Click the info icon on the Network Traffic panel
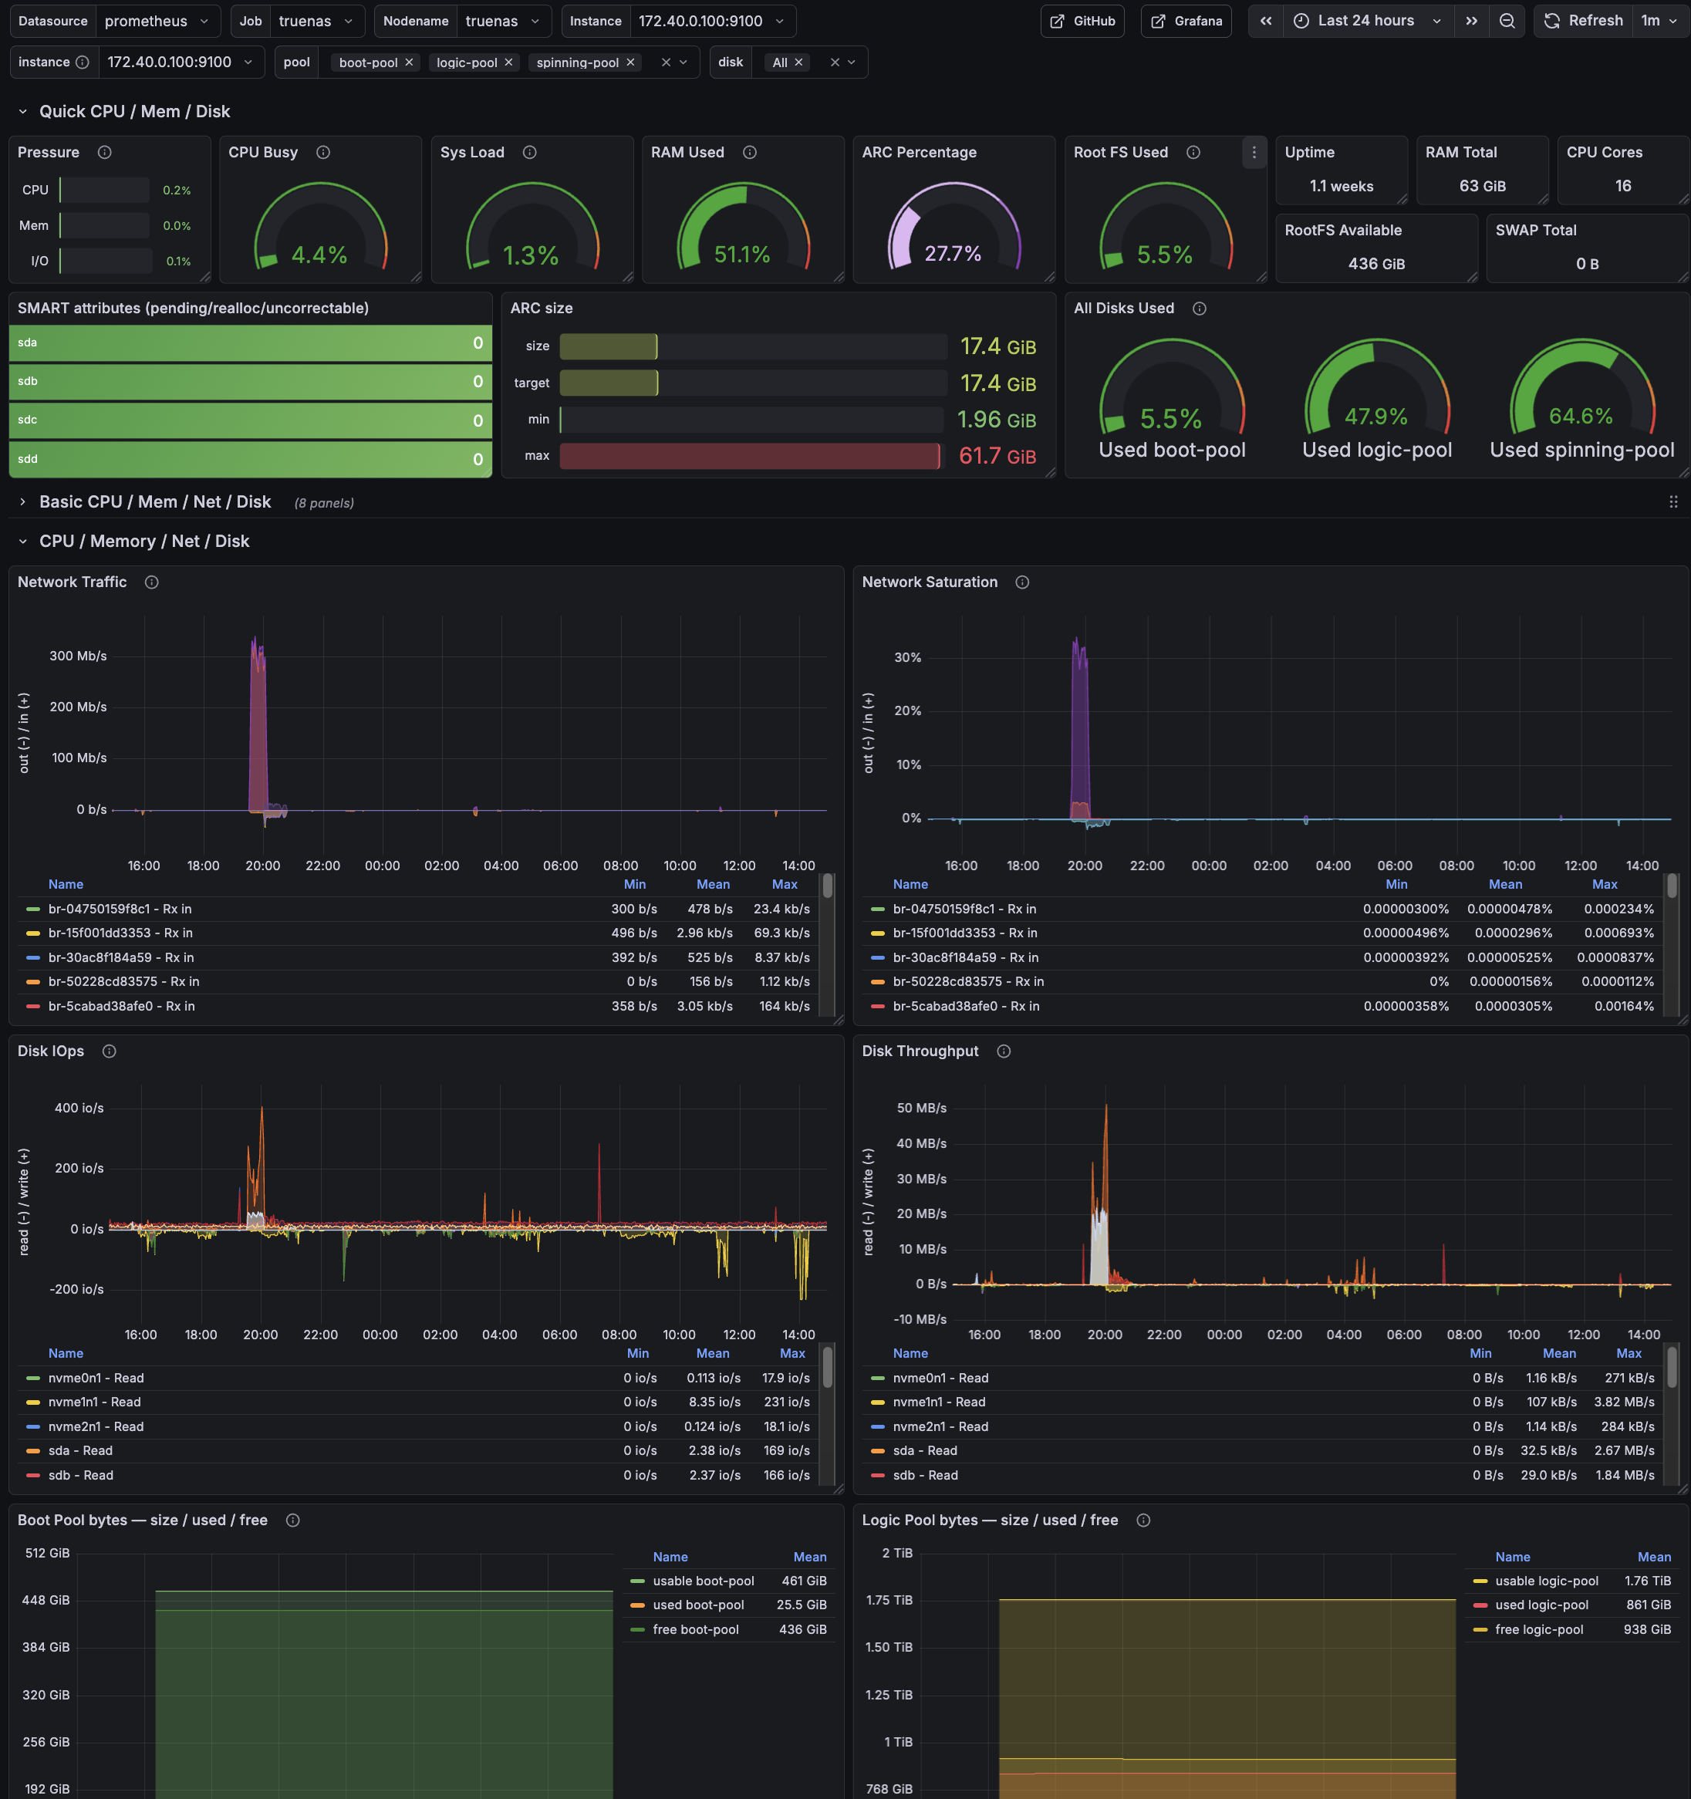1691x1799 pixels. pyautogui.click(x=151, y=582)
